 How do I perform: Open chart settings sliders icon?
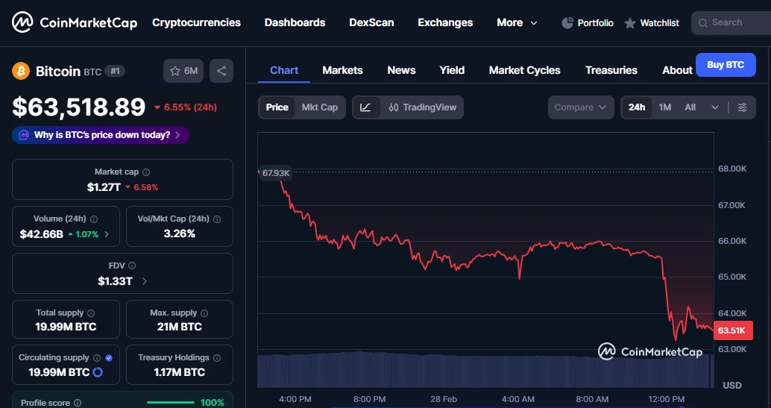742,107
